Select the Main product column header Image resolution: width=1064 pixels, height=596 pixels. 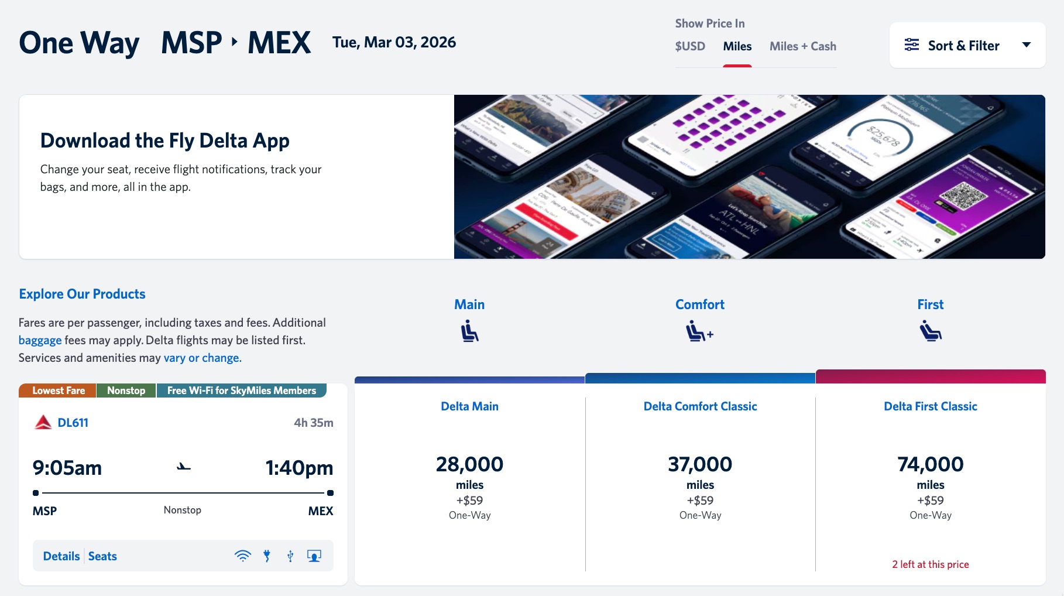468,304
